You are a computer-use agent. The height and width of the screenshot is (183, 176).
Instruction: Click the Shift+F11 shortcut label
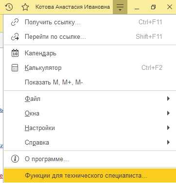[x=149, y=37]
